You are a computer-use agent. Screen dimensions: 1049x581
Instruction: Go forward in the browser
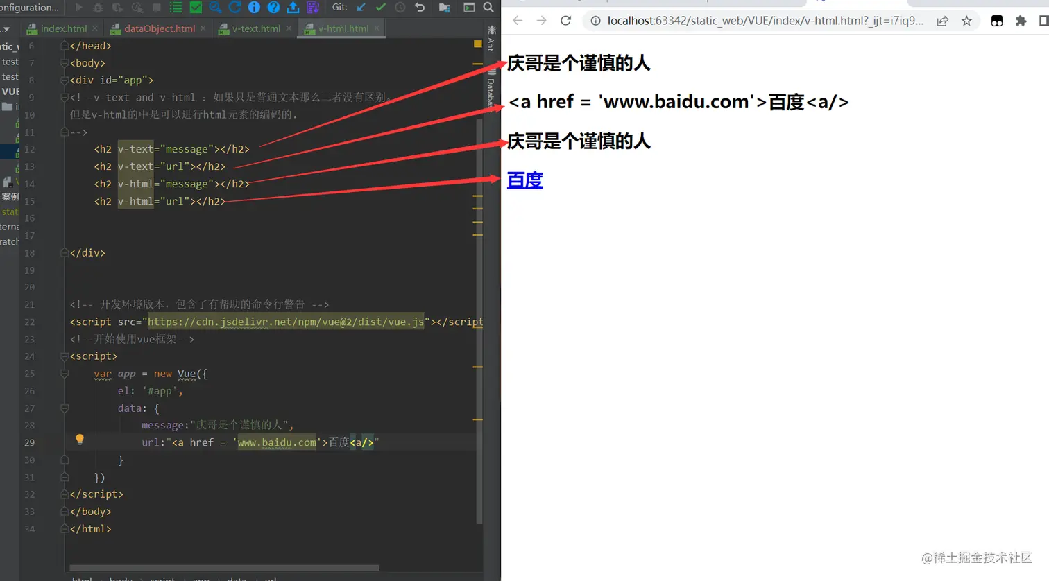point(542,21)
